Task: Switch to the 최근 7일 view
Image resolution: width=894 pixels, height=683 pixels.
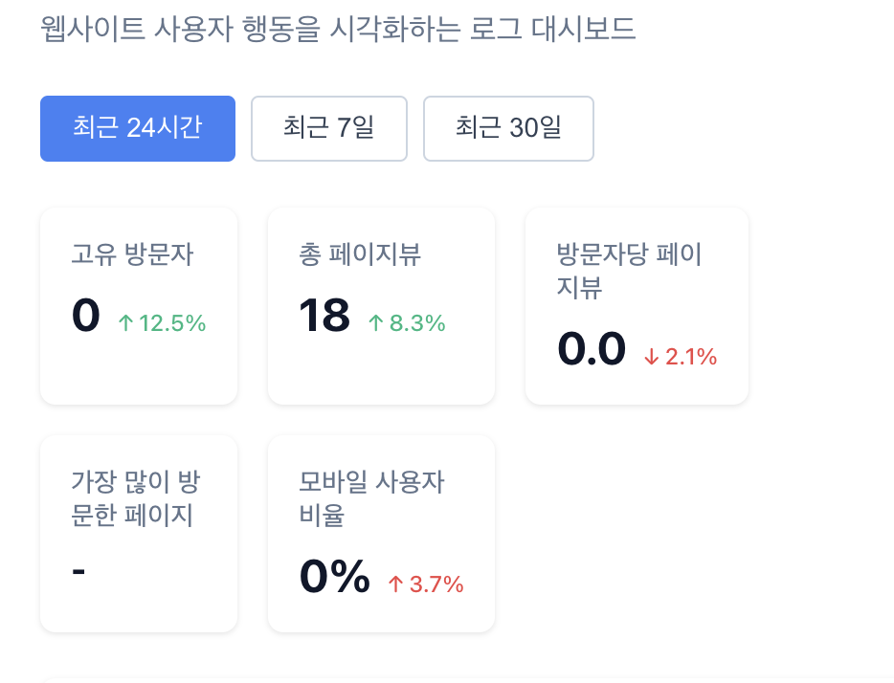Action: click(x=329, y=128)
